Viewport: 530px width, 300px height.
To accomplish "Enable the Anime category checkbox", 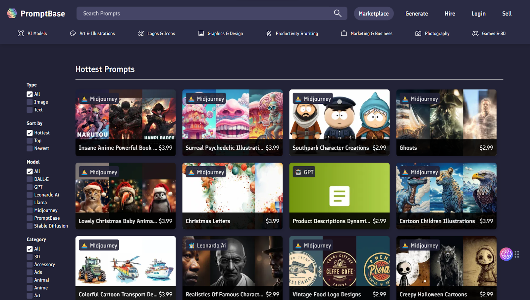I will [30, 288].
